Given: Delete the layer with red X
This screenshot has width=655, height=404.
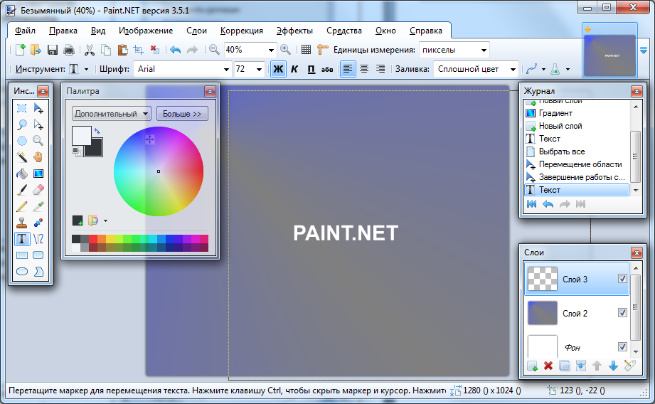Looking at the screenshot, I should [x=548, y=366].
